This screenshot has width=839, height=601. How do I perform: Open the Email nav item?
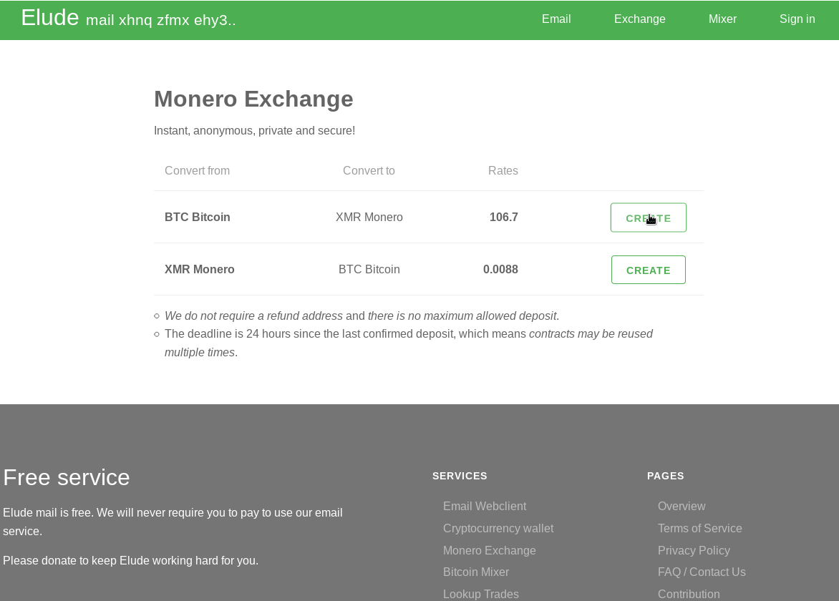pos(556,19)
